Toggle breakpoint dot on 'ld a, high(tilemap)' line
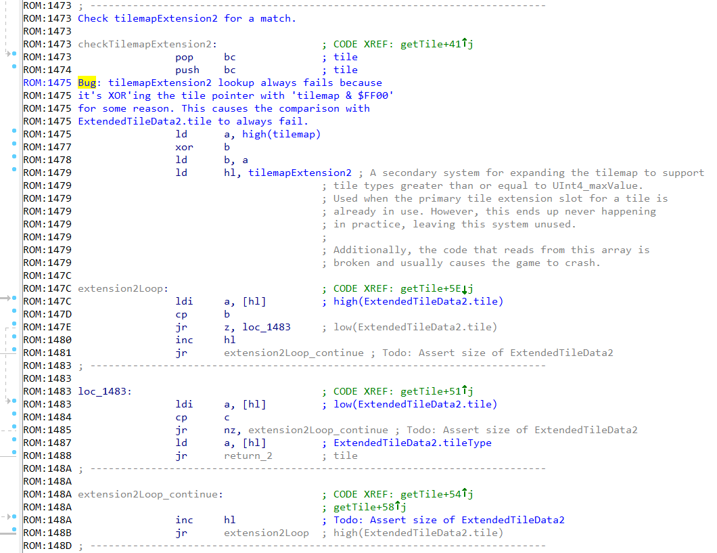 pyautogui.click(x=14, y=131)
